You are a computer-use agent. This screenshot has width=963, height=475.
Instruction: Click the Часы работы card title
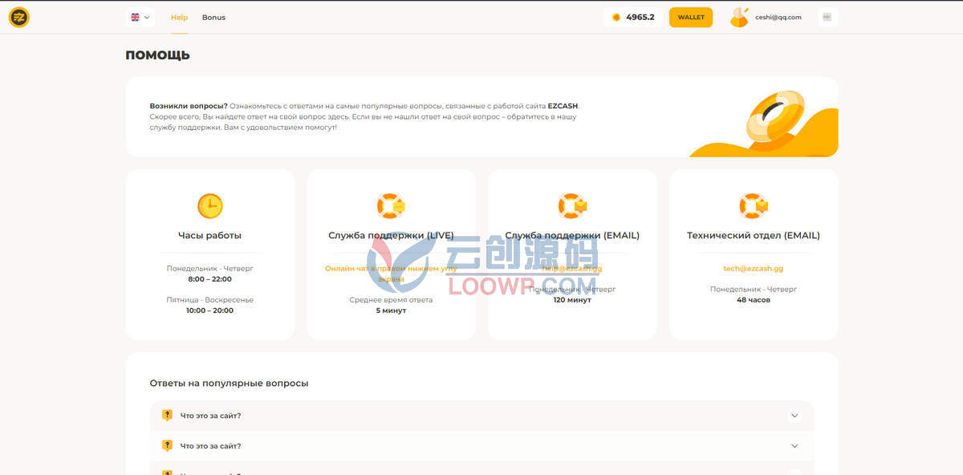(210, 236)
